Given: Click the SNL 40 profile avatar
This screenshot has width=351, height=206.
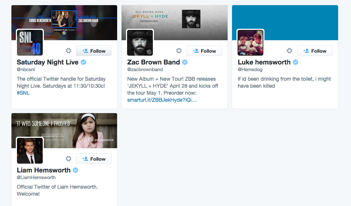Looking at the screenshot, I should point(30,42).
